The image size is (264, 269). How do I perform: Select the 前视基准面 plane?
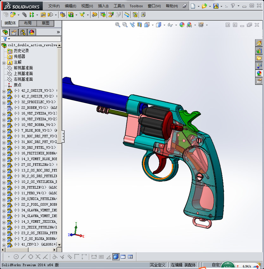[23, 68]
